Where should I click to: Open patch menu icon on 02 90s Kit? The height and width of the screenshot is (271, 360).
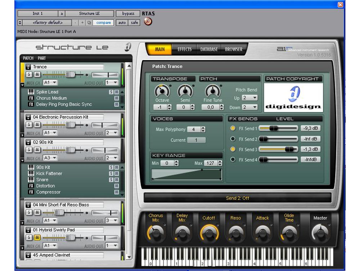(28, 142)
